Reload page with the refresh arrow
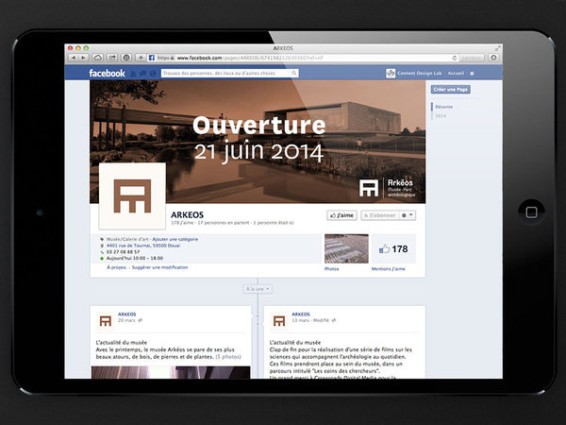 coord(455,58)
